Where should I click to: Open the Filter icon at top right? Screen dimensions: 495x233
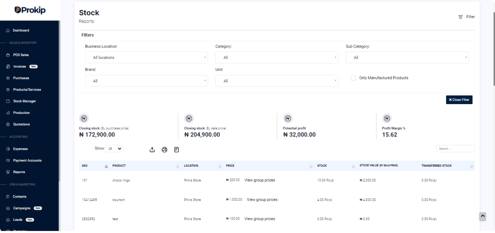(x=461, y=17)
